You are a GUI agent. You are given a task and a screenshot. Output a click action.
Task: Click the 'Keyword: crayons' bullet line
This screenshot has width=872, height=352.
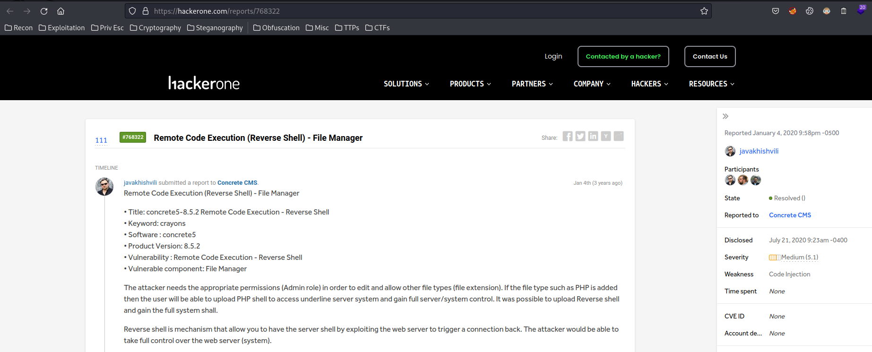pyautogui.click(x=155, y=223)
